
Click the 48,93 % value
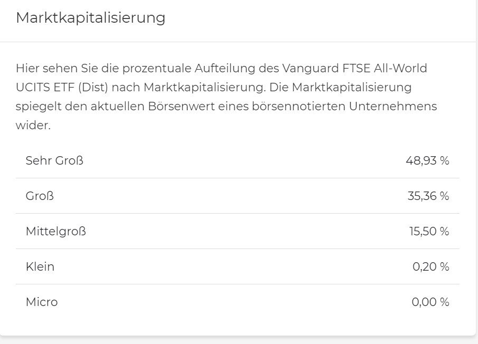[x=427, y=160]
